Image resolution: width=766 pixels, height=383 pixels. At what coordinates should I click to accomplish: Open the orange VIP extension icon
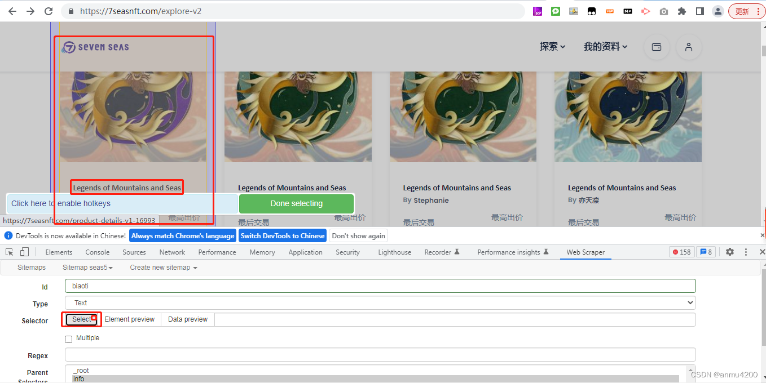click(x=610, y=11)
